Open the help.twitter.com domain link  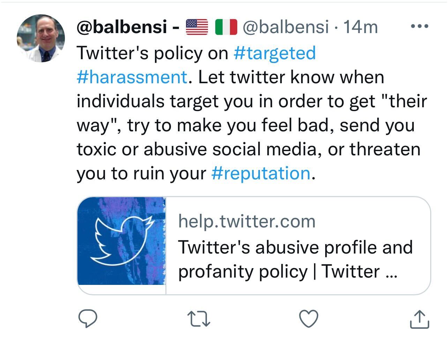[247, 221]
